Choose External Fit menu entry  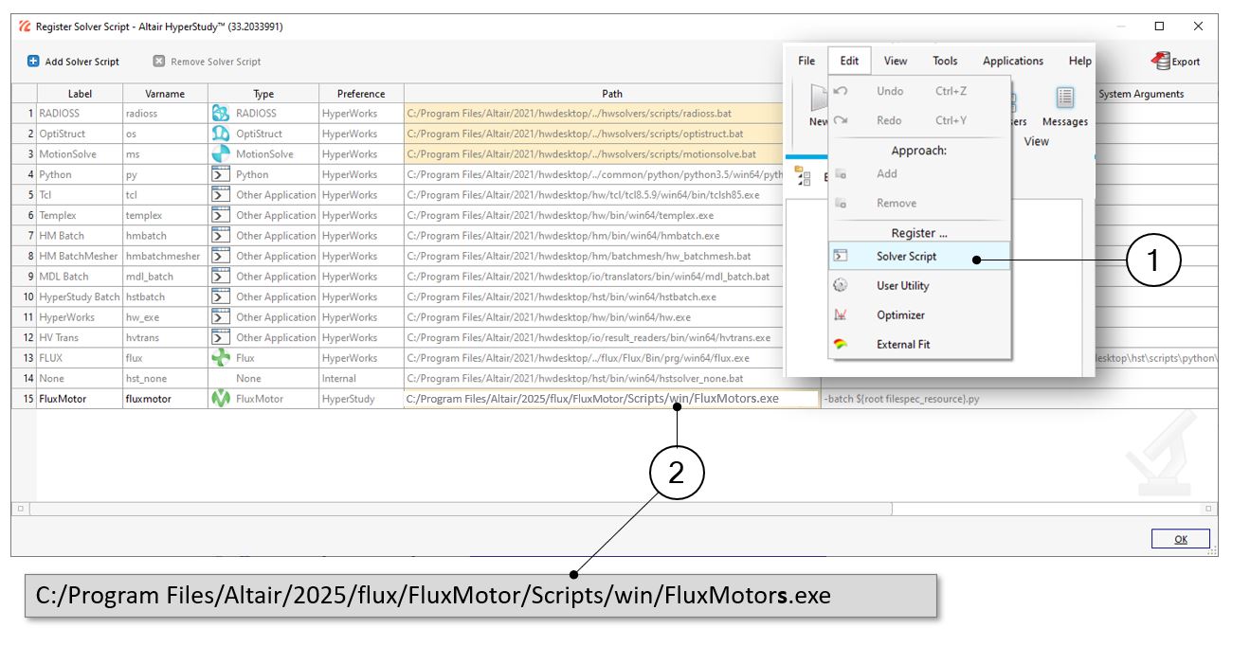click(x=902, y=345)
